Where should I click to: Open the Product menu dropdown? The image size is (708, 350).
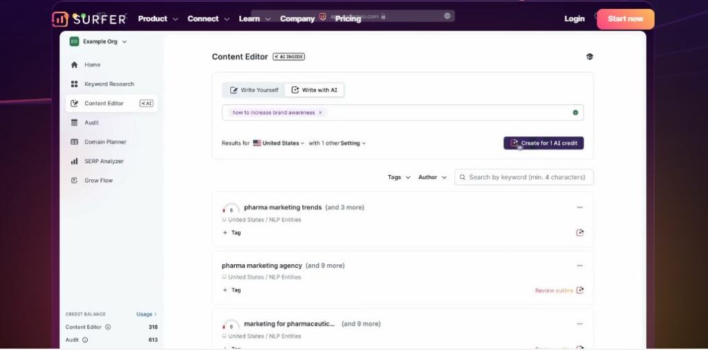pos(158,19)
